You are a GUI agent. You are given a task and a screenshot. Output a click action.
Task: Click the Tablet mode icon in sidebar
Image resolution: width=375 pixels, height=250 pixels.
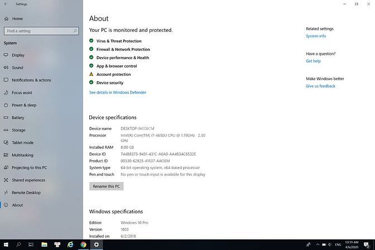click(x=6, y=143)
